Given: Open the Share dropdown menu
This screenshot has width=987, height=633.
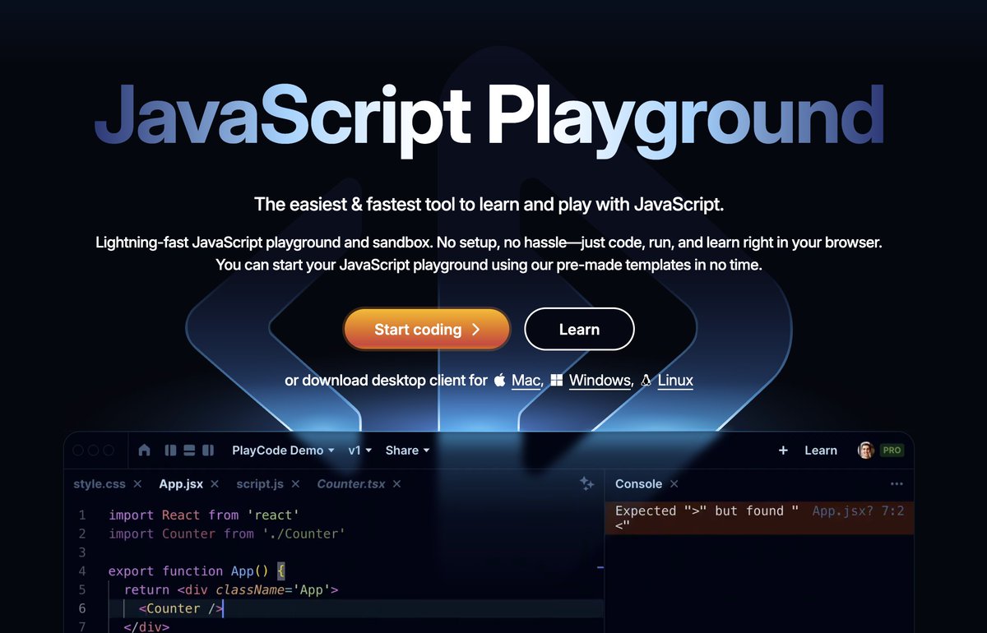Looking at the screenshot, I should coord(408,450).
